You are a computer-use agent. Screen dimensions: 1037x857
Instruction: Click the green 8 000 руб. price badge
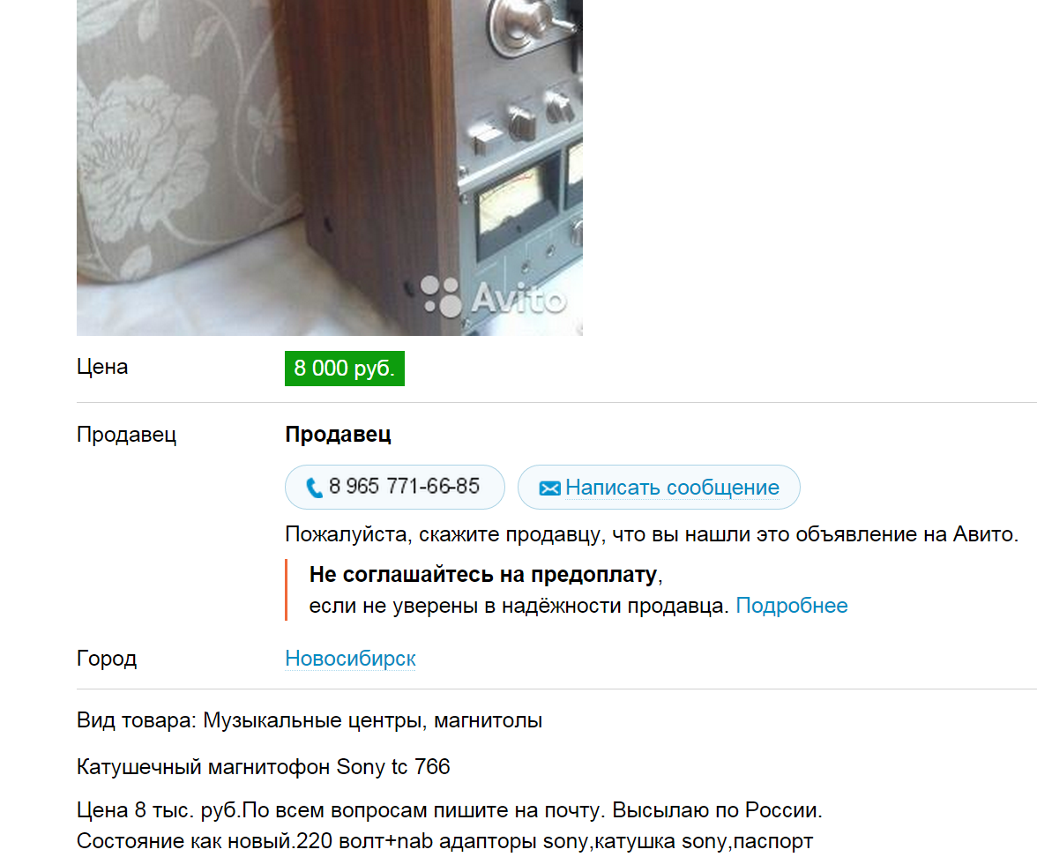click(345, 369)
